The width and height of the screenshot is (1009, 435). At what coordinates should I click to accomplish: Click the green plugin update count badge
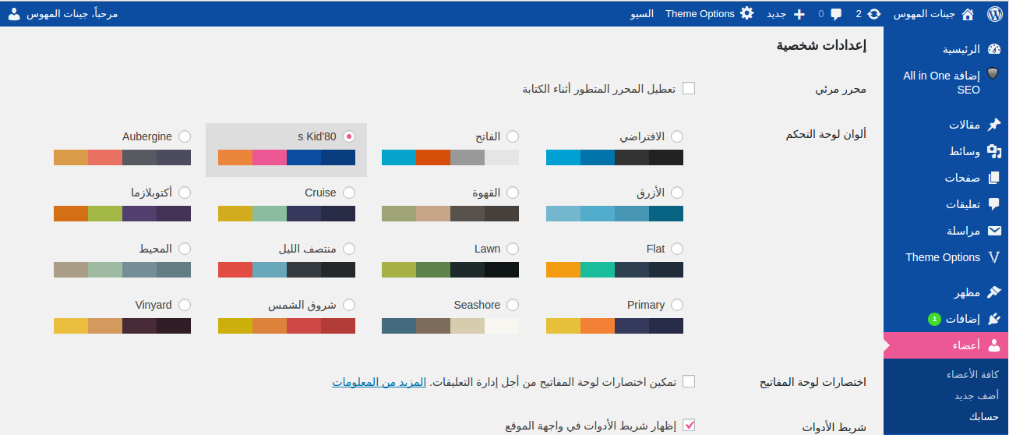coord(933,319)
